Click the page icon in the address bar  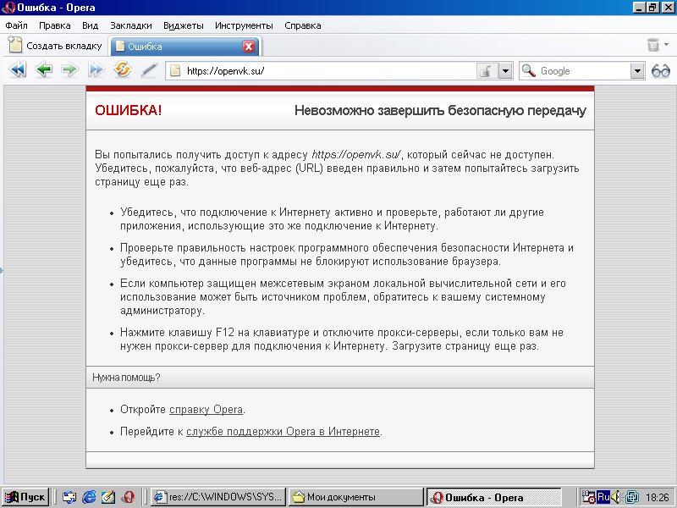pyautogui.click(x=175, y=70)
